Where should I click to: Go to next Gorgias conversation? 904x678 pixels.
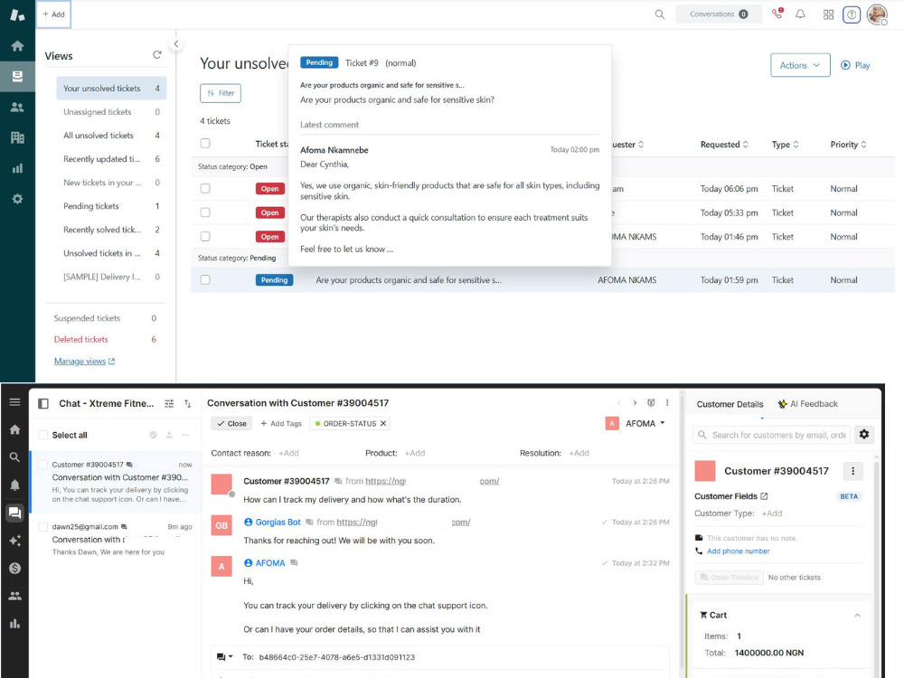click(x=635, y=402)
